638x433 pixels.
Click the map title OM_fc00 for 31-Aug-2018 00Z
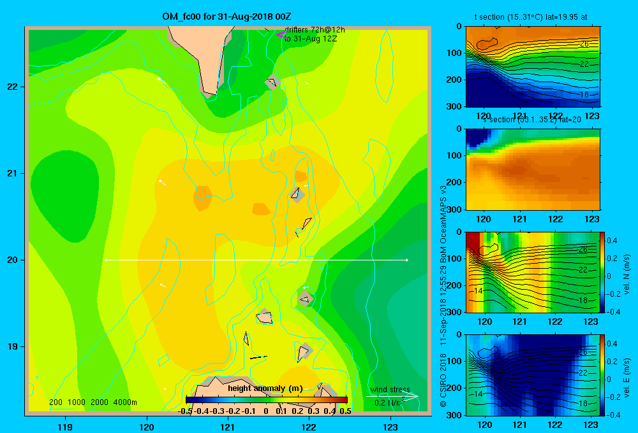click(x=226, y=17)
